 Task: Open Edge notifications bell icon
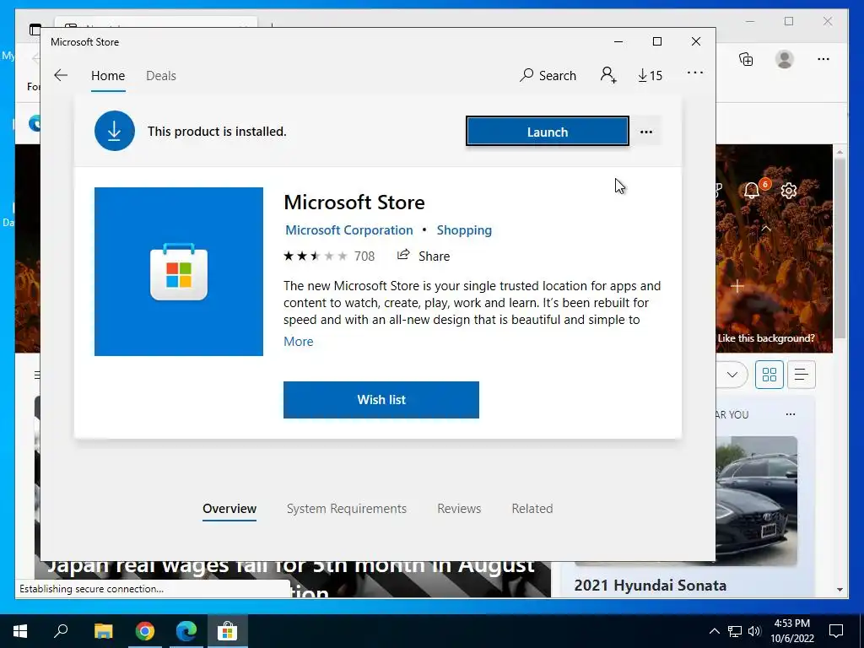[x=752, y=191]
